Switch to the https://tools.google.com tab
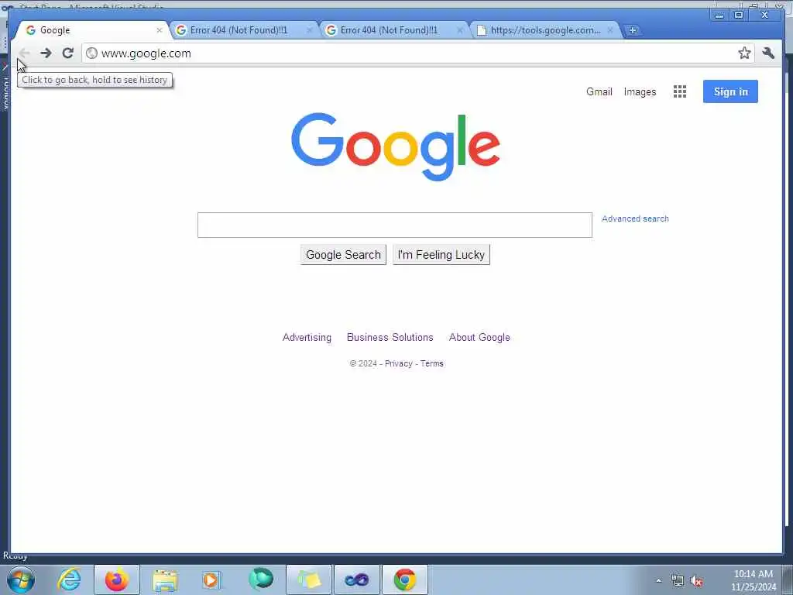 (x=545, y=30)
